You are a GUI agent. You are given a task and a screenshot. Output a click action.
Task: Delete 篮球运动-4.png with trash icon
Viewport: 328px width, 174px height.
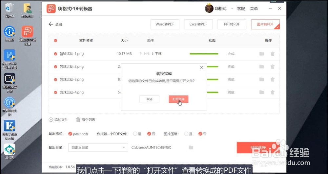(273, 93)
